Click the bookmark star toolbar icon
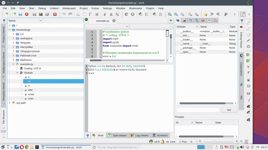The image size is (268, 150). pyautogui.click(x=205, y=14)
